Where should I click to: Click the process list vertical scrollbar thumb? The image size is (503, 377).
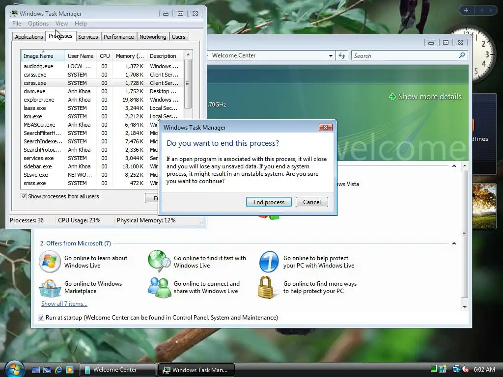pos(188,84)
